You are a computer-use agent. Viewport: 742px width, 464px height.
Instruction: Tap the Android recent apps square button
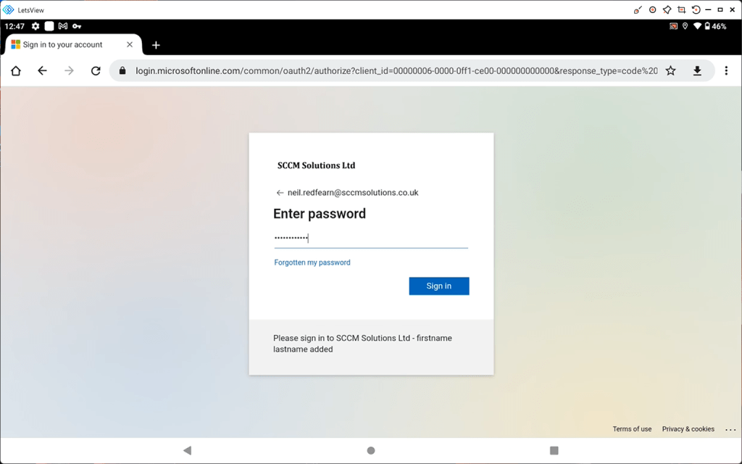[554, 450]
